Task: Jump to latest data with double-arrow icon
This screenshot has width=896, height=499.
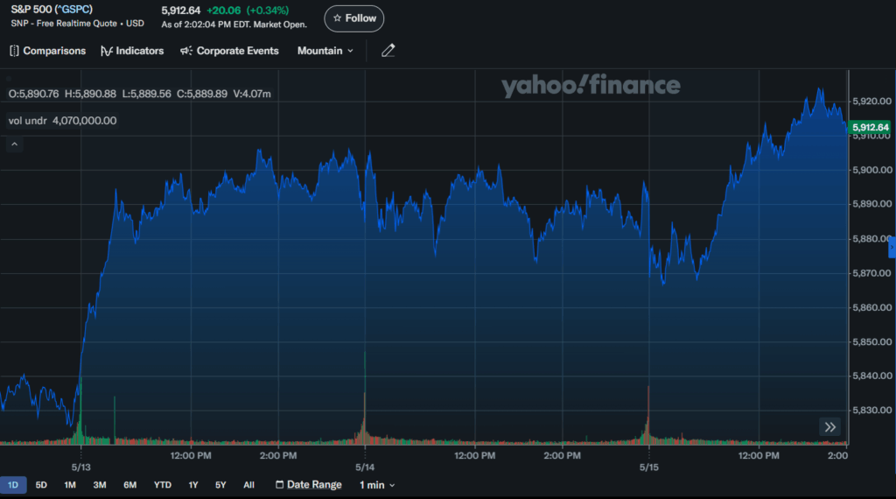Action: [829, 426]
